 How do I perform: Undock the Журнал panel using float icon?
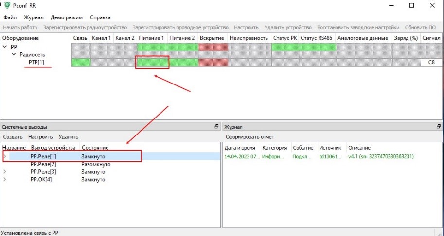pyautogui.click(x=439, y=127)
